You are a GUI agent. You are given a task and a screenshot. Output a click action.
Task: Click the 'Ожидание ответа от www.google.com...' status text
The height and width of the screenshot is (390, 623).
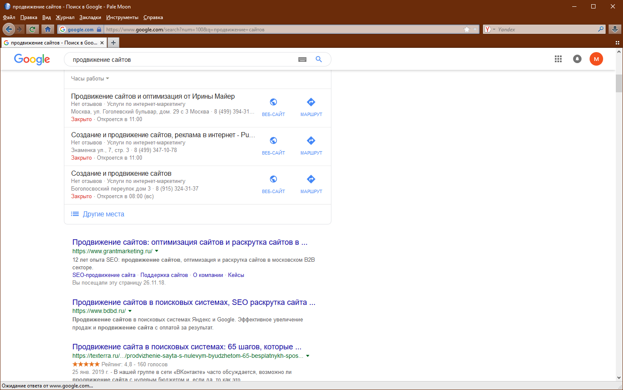pos(47,386)
